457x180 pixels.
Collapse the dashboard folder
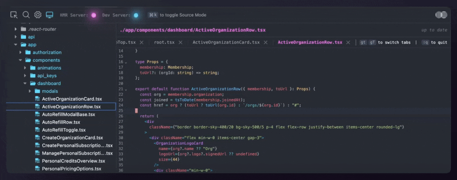[25, 83]
